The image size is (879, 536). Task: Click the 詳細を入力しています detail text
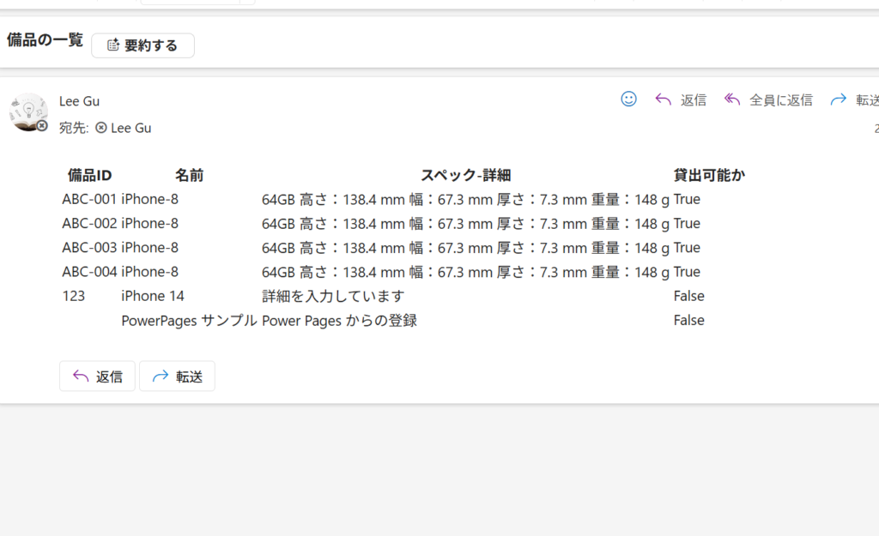pyautogui.click(x=333, y=296)
